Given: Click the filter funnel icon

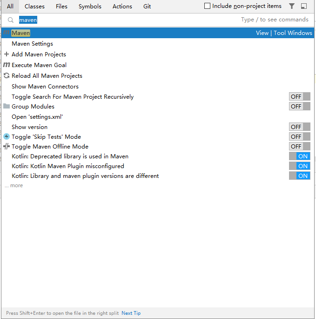Looking at the screenshot, I should tap(292, 6).
